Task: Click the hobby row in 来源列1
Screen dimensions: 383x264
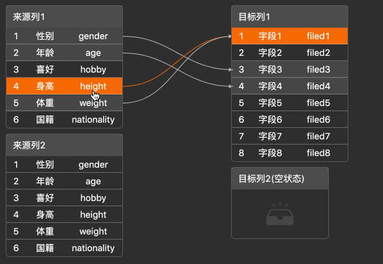Action: [64, 69]
